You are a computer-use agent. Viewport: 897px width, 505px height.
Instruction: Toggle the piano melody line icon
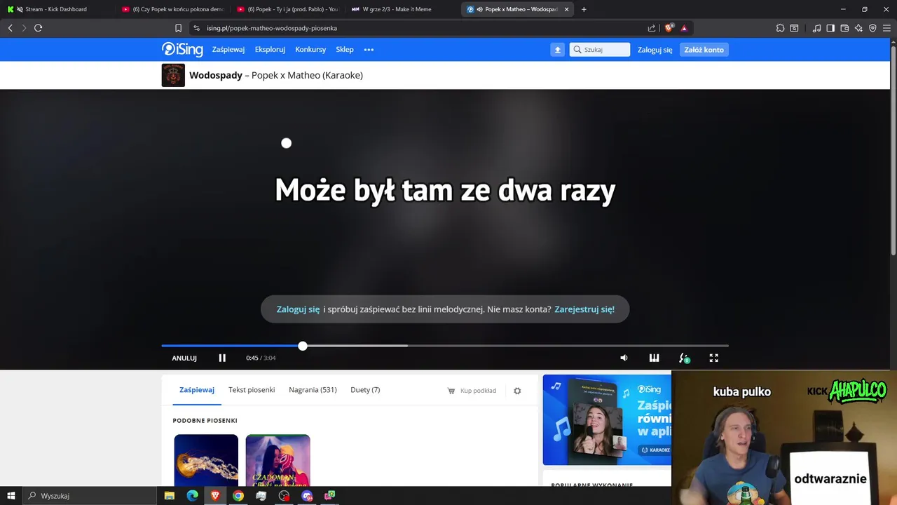point(654,358)
